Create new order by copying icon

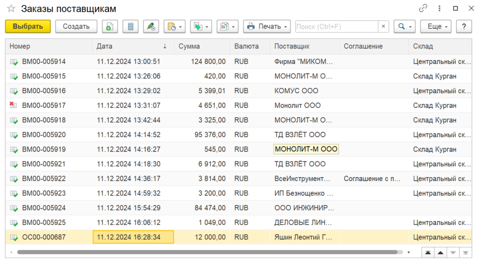110,27
